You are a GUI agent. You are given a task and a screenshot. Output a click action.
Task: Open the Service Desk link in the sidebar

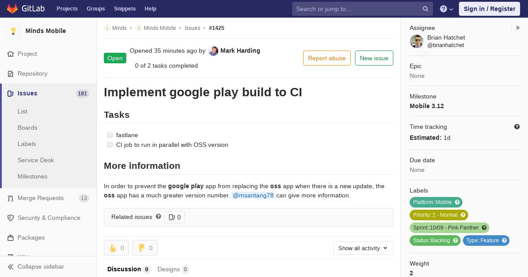(36, 160)
